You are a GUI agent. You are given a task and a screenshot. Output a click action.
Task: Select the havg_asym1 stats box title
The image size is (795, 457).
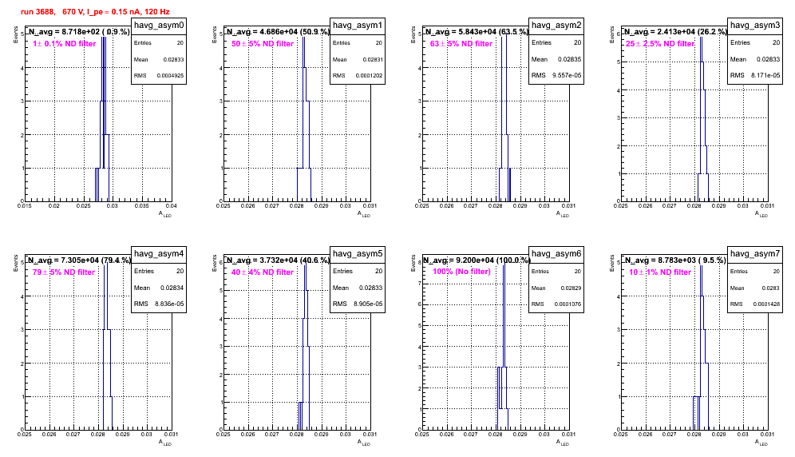358,25
